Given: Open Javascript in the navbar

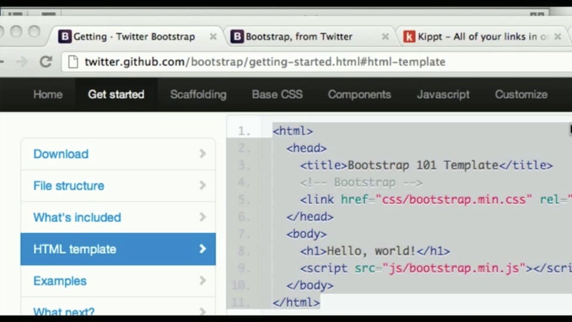Looking at the screenshot, I should (443, 95).
